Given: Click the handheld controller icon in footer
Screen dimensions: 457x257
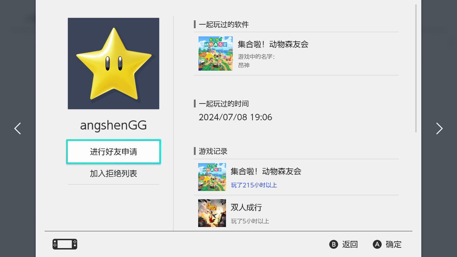Looking at the screenshot, I should pyautogui.click(x=65, y=244).
